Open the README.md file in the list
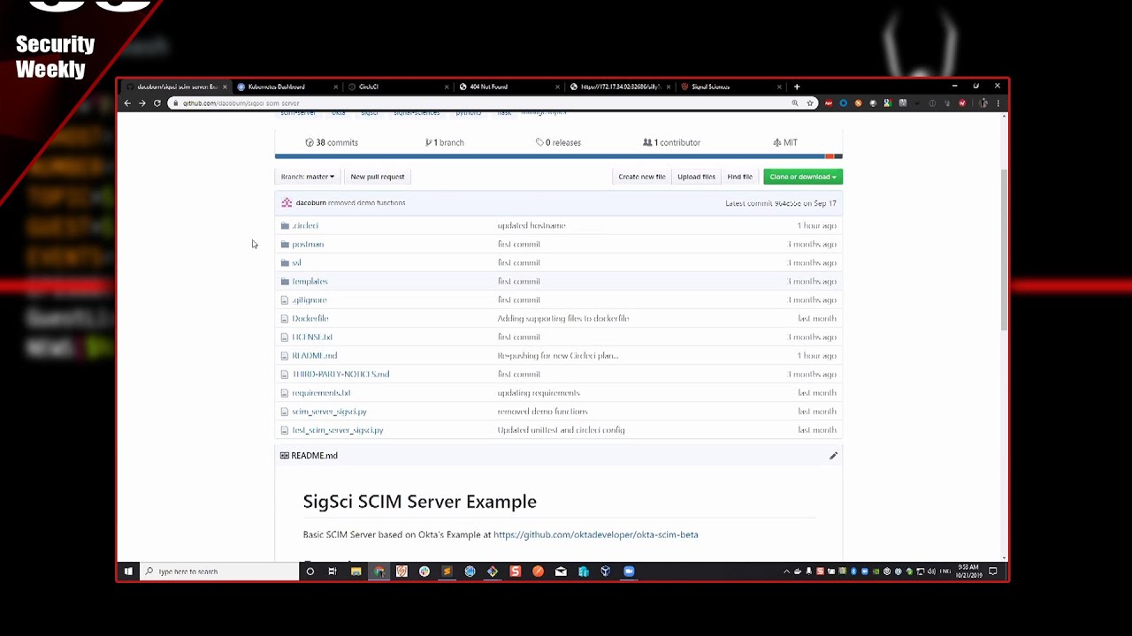Image resolution: width=1132 pixels, height=636 pixels. [x=315, y=355]
